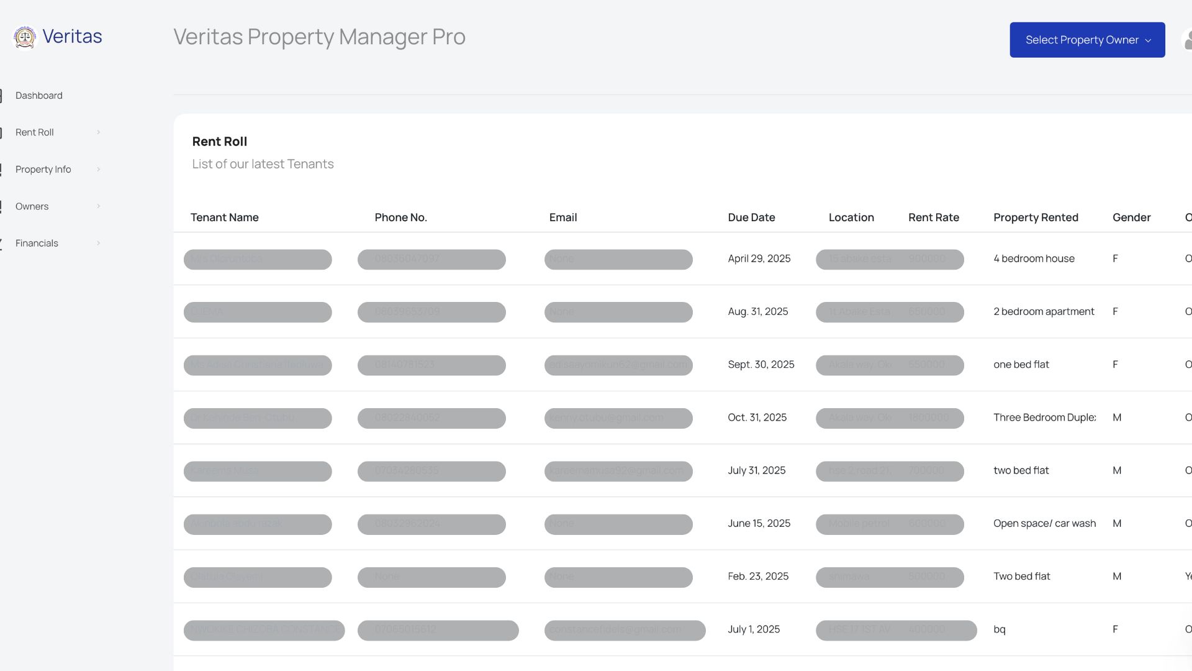Expand the Property Info menu chevron
The height and width of the screenshot is (671, 1192).
point(98,169)
